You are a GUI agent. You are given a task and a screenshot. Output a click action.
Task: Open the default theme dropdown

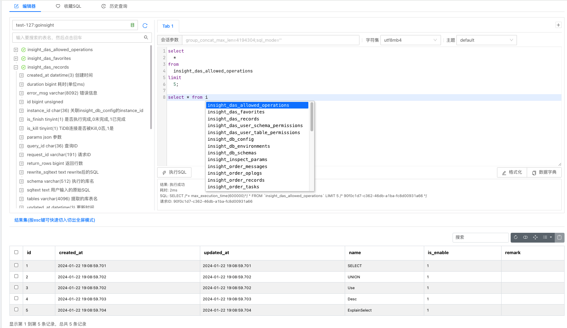[x=486, y=40]
